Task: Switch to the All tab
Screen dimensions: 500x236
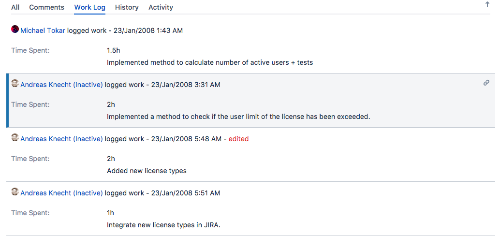Action: (15, 7)
